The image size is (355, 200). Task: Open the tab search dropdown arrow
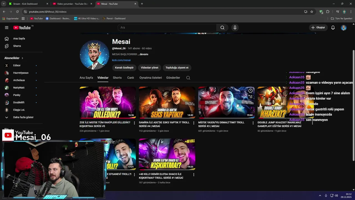coord(4,4)
